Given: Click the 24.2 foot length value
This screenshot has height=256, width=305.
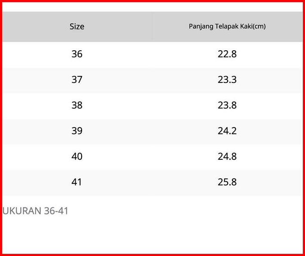Looking at the screenshot, I should click(x=227, y=131).
